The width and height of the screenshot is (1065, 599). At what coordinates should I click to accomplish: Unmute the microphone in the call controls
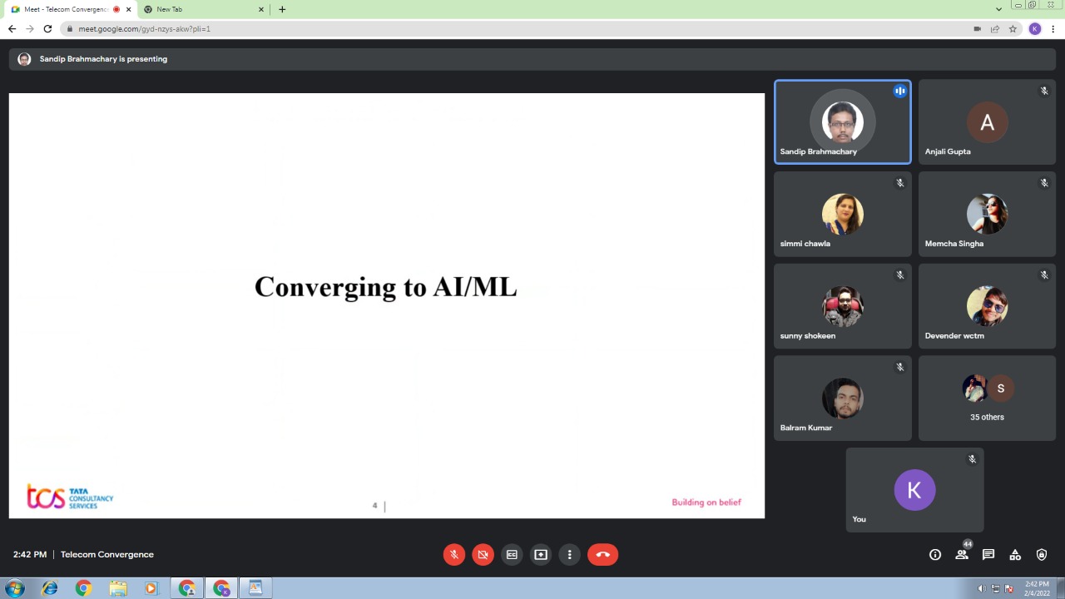(x=453, y=555)
